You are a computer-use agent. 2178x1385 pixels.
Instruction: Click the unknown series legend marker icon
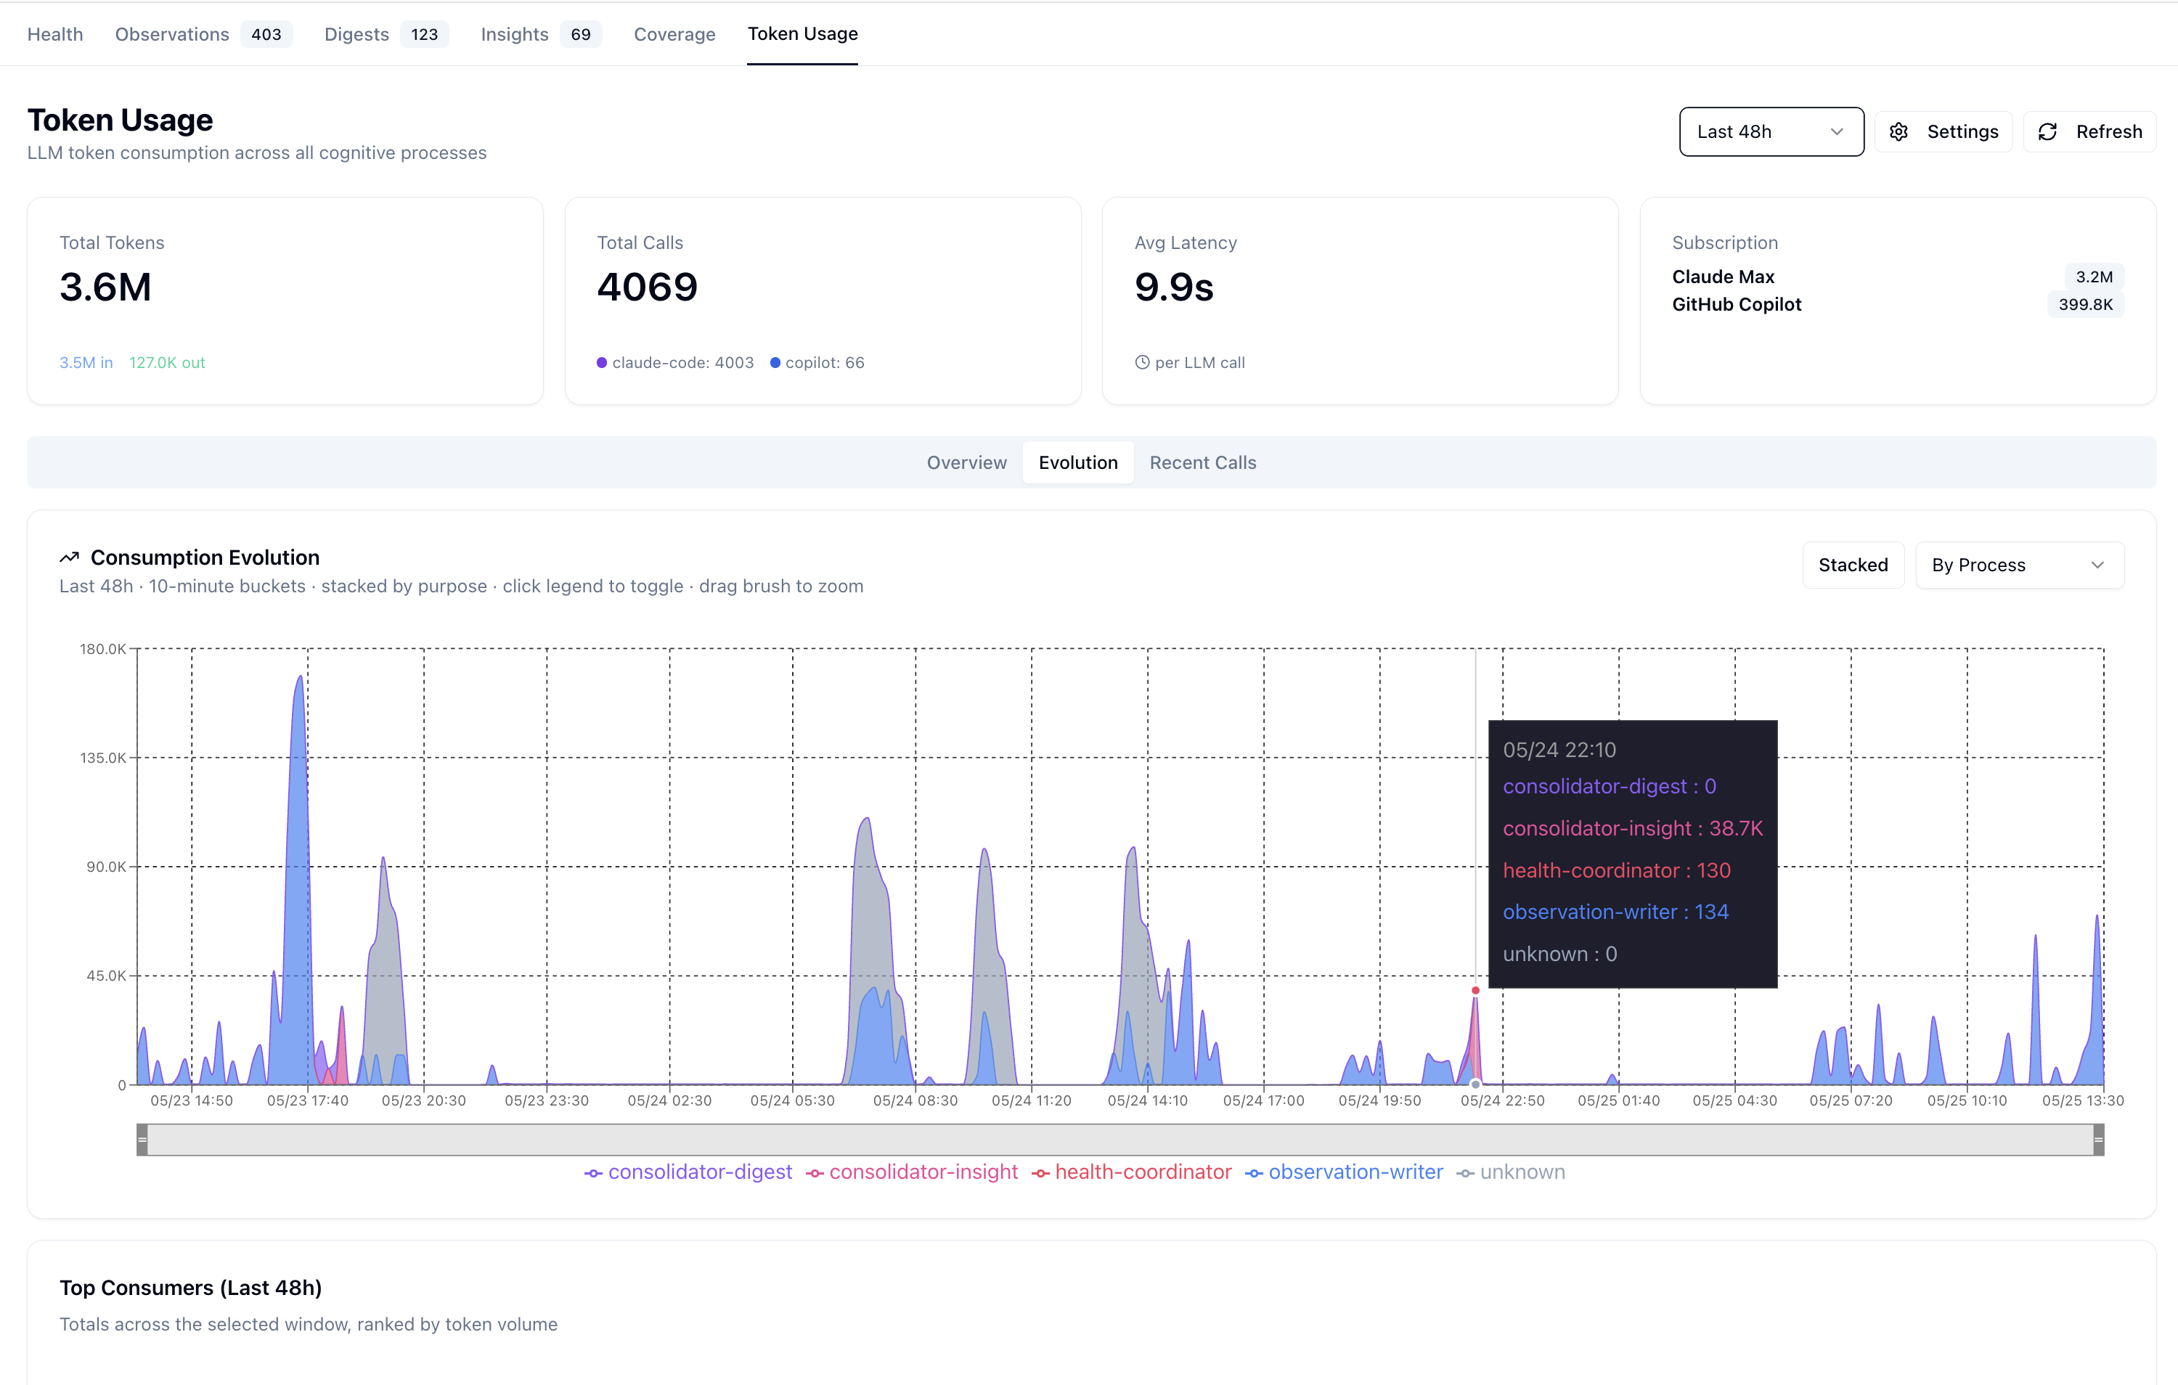click(1465, 1173)
